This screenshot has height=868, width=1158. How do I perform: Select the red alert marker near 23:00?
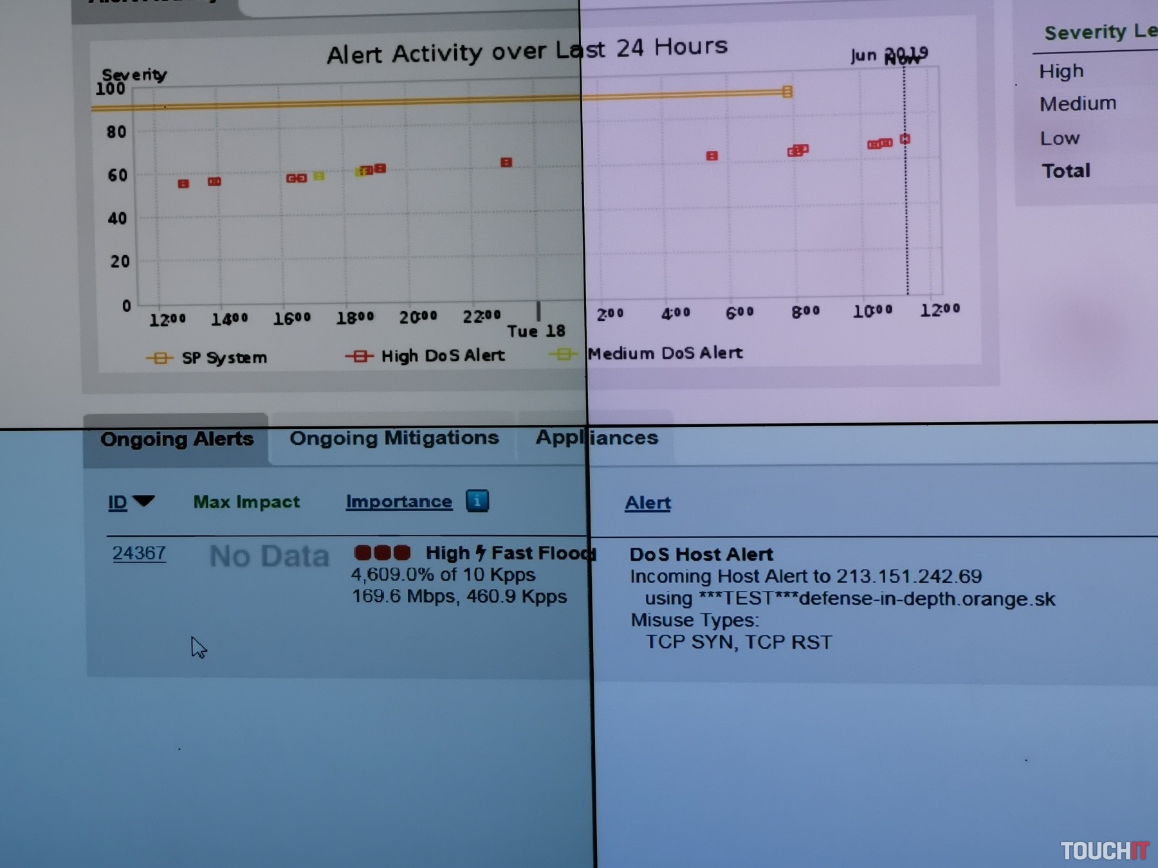(x=506, y=162)
